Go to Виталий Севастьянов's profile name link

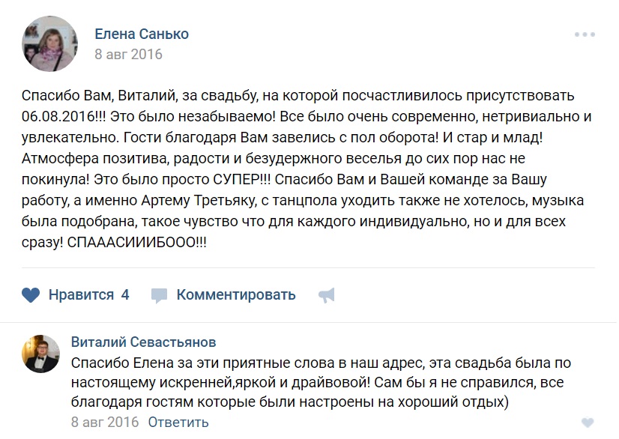[x=143, y=342]
